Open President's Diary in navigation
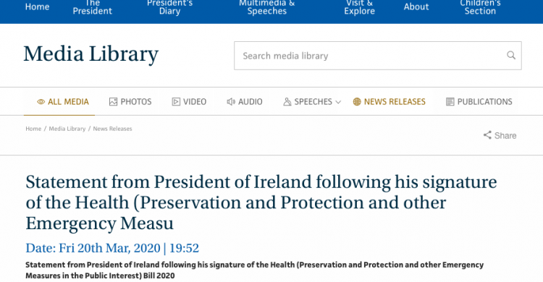Screen dimensions: 543x282 [x=169, y=7]
